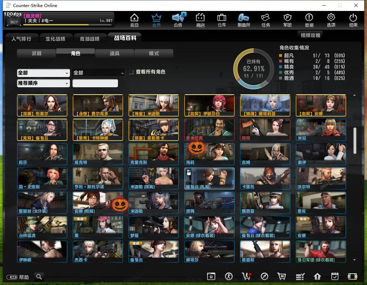Click the compass icon in bottom bar

click(264, 277)
